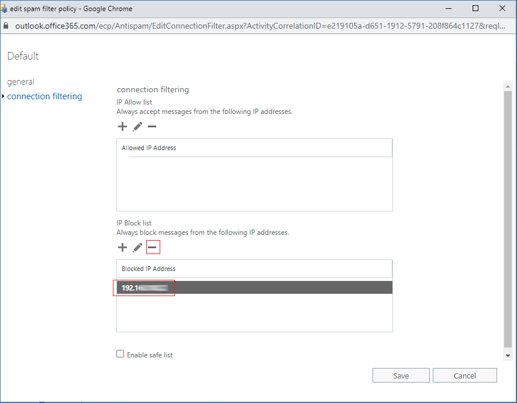
Task: Click the padlock icon in the address bar
Action: (6, 26)
